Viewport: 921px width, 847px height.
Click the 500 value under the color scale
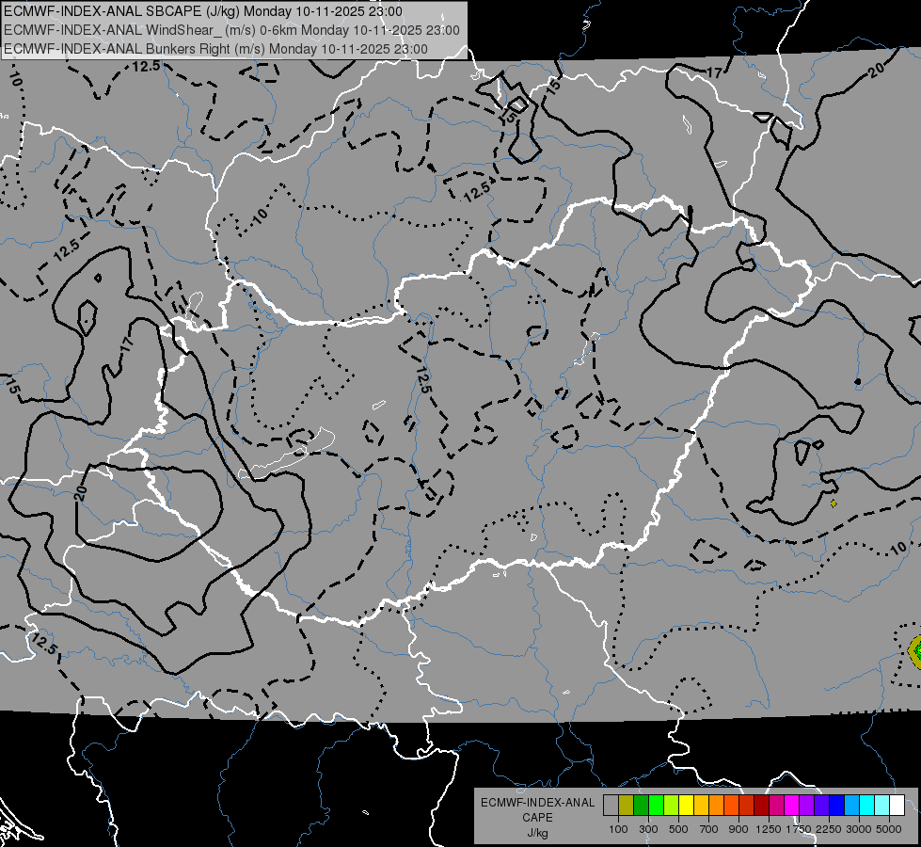pyautogui.click(x=678, y=829)
